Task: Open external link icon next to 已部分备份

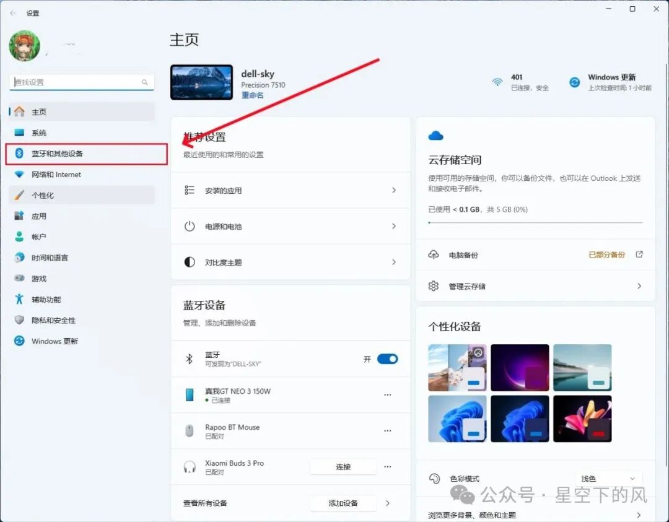Action: [639, 254]
